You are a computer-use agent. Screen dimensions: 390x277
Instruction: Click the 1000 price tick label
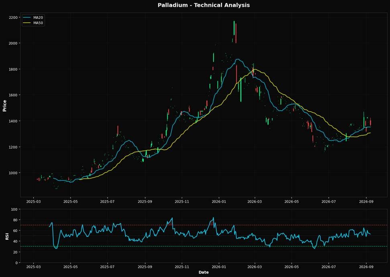pyautogui.click(x=13, y=173)
